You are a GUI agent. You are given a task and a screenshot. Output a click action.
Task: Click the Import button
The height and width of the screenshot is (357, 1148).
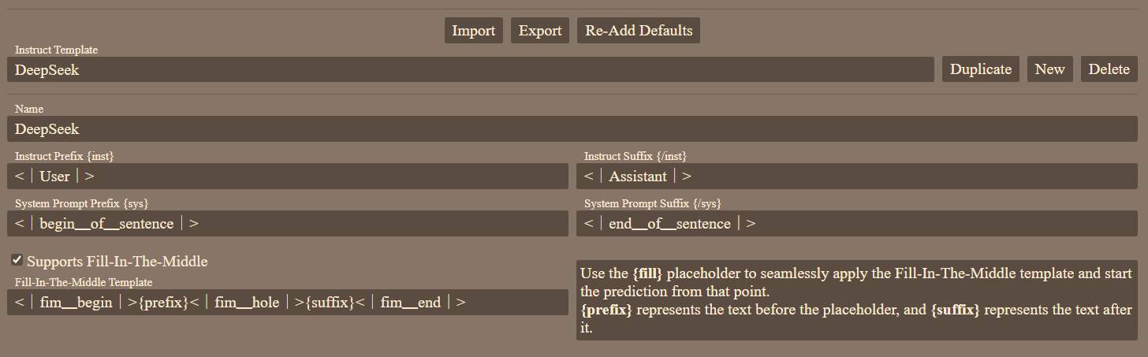tap(473, 31)
